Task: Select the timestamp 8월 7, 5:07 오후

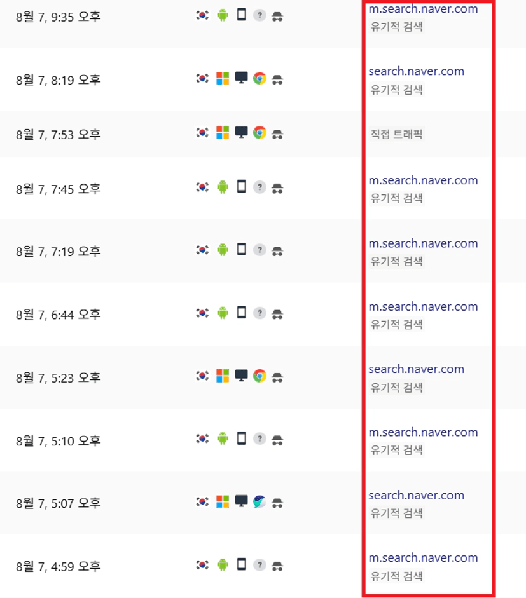Action: point(58,503)
